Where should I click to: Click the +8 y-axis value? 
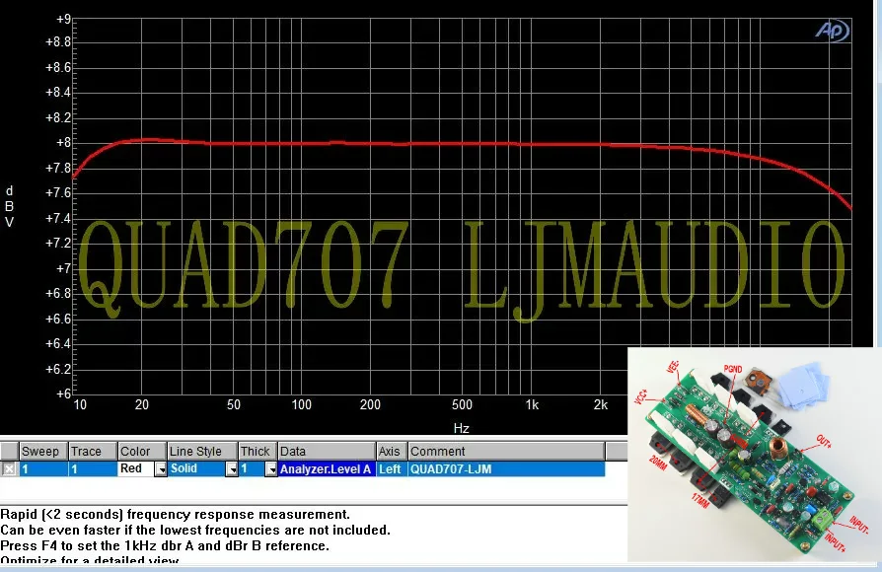(63, 143)
